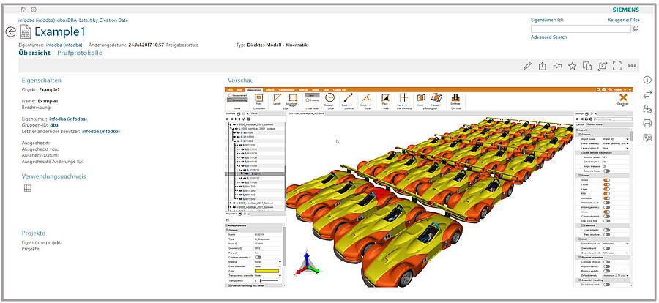Select the Radius circle measurement tool

pos(329,100)
